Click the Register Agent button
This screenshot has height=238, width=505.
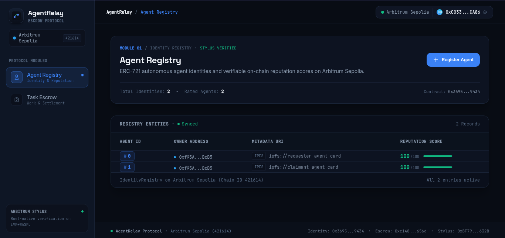point(453,60)
